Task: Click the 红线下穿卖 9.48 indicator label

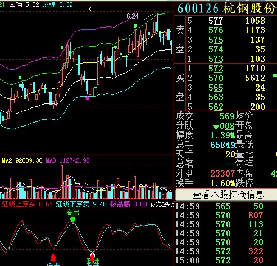Action: tap(81, 204)
